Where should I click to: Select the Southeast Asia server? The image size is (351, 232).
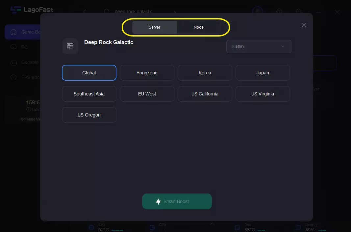(x=89, y=94)
